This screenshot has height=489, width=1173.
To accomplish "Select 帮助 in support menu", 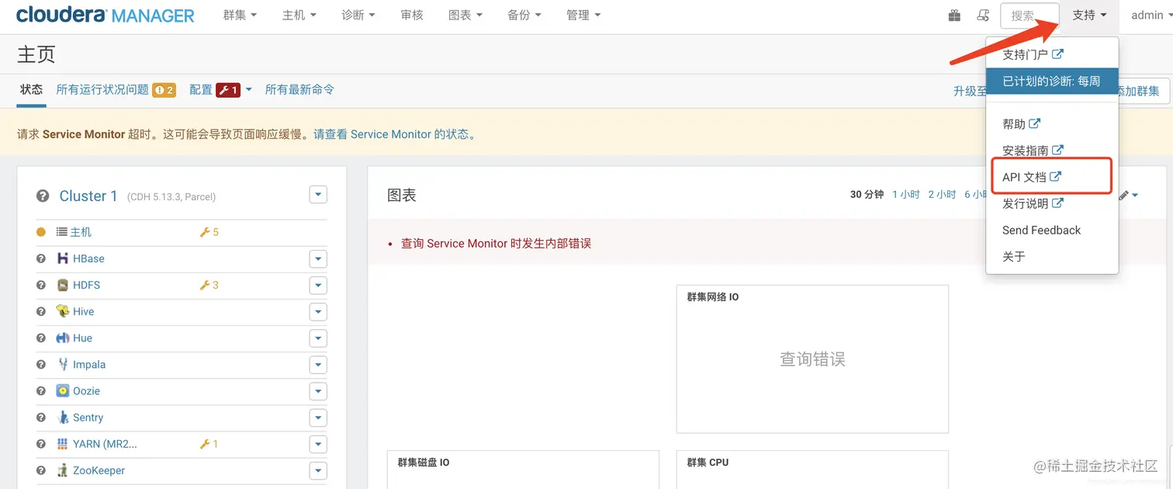I will point(1052,123).
